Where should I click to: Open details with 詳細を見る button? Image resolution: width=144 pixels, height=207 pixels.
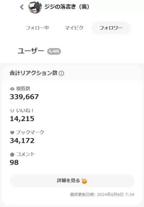click(72, 181)
